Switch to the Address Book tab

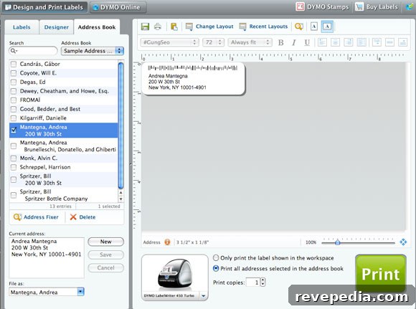pyautogui.click(x=97, y=27)
